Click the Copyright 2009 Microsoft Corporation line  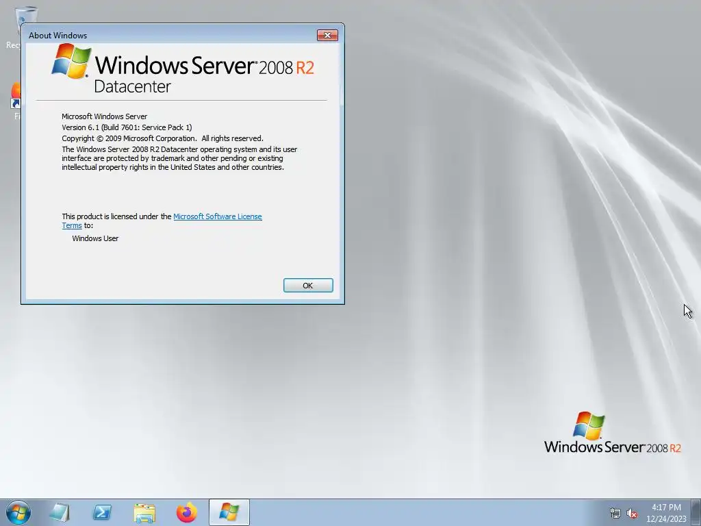coord(163,138)
